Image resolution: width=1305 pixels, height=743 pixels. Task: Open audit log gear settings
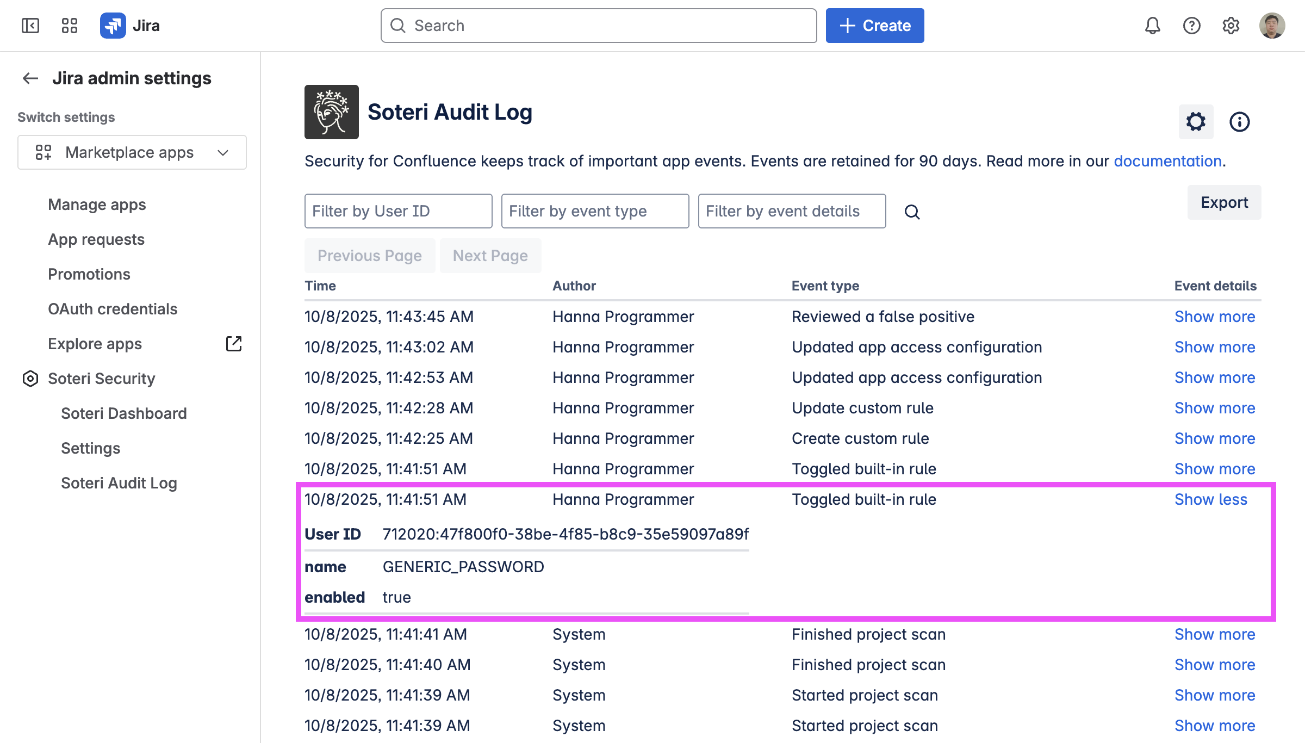pos(1196,122)
